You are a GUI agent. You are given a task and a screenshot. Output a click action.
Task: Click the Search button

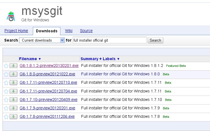click(x=155, y=40)
